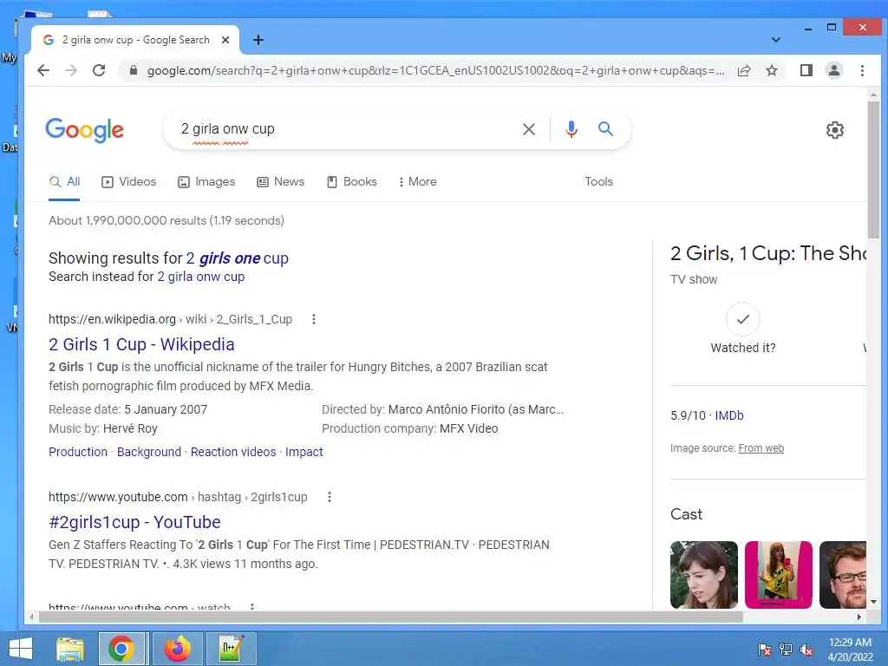Open Chrome side panel
This screenshot has width=888, height=666.
coord(806,70)
